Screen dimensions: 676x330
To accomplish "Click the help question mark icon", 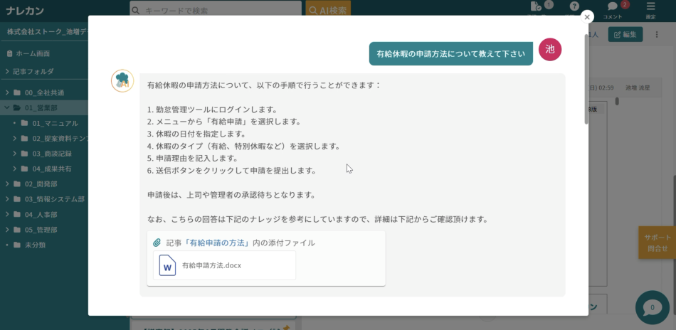I will tap(574, 7).
